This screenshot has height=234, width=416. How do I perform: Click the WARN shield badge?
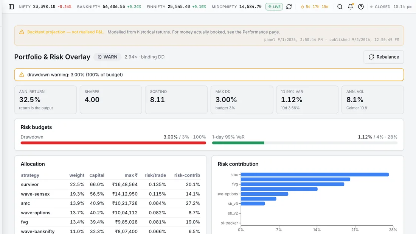click(x=107, y=57)
